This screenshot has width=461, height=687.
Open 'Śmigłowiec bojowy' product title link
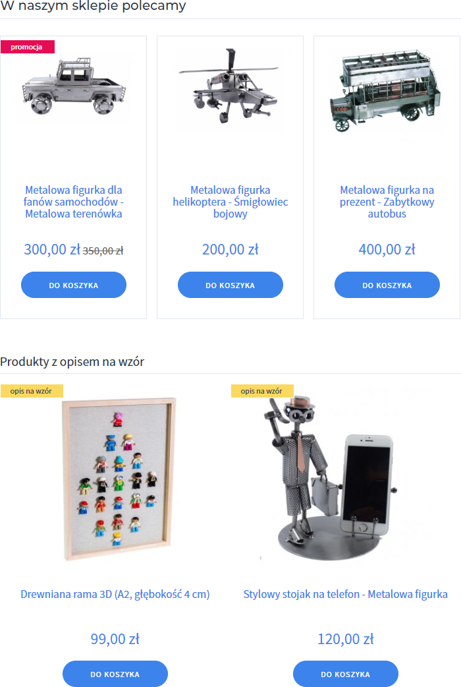[x=230, y=202]
